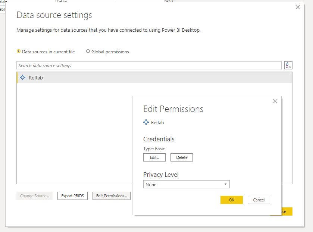Click the Table column header in background window
The height and width of the screenshot is (232, 313).
pyautogui.click(x=62, y=1)
